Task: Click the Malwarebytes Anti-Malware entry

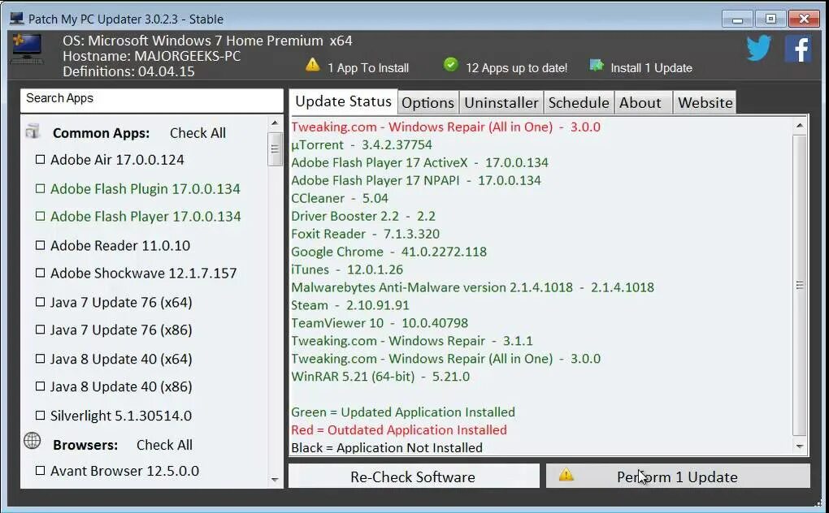Action: pos(473,287)
